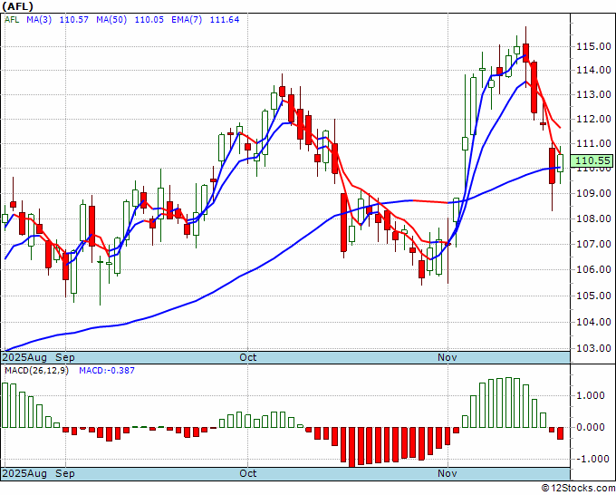Click the 113.00 price axis label
This screenshot has width=616, height=495.
coord(593,94)
